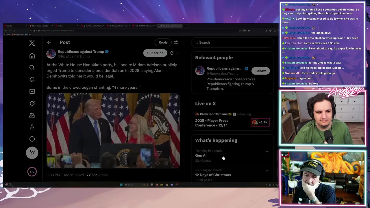Click Reply button in post header

point(163,42)
